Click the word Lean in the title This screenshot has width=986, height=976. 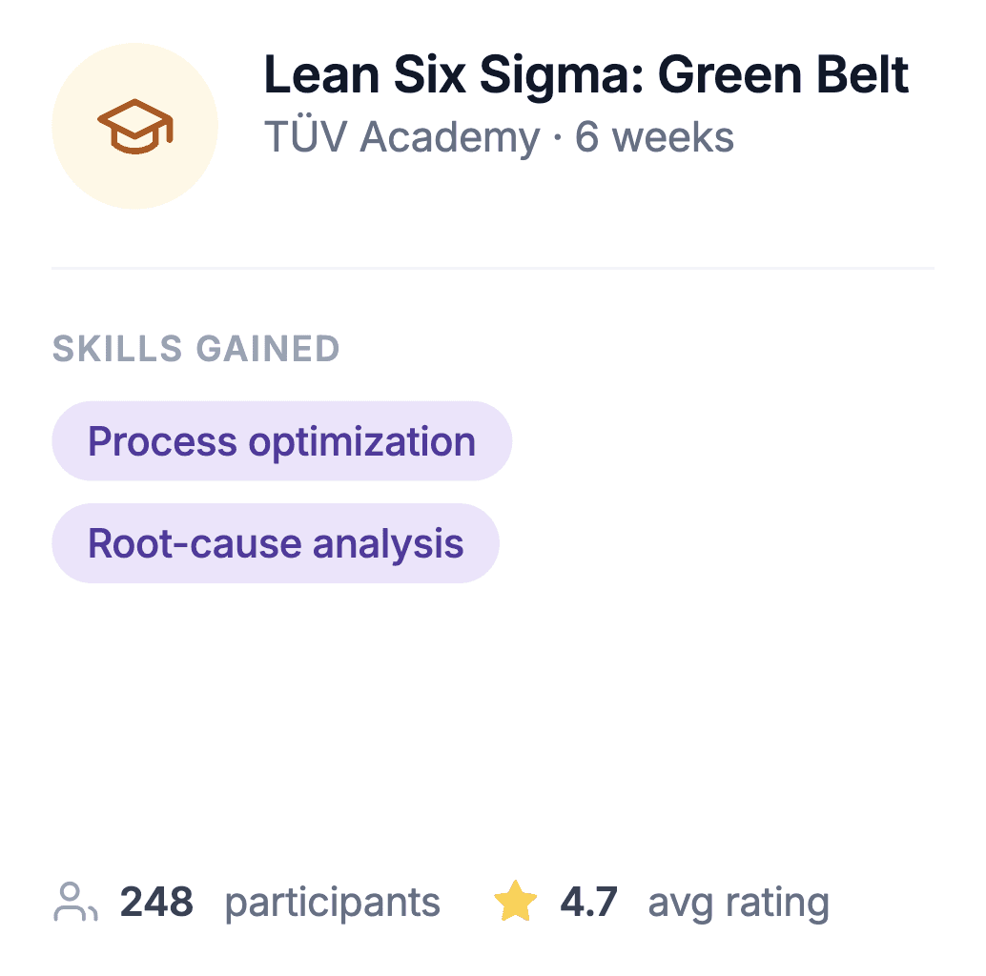point(321,74)
